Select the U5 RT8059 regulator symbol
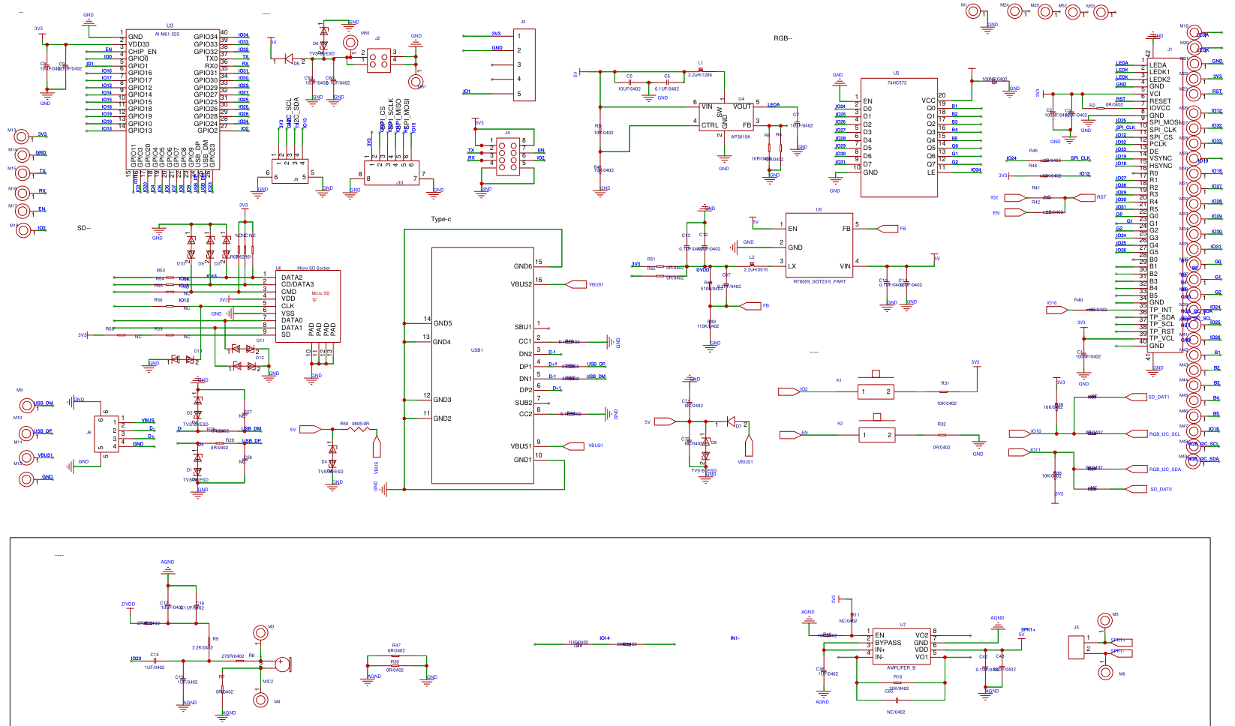The height and width of the screenshot is (726, 1235). [819, 247]
